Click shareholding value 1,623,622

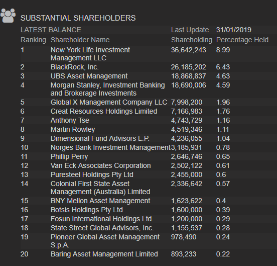(187, 201)
